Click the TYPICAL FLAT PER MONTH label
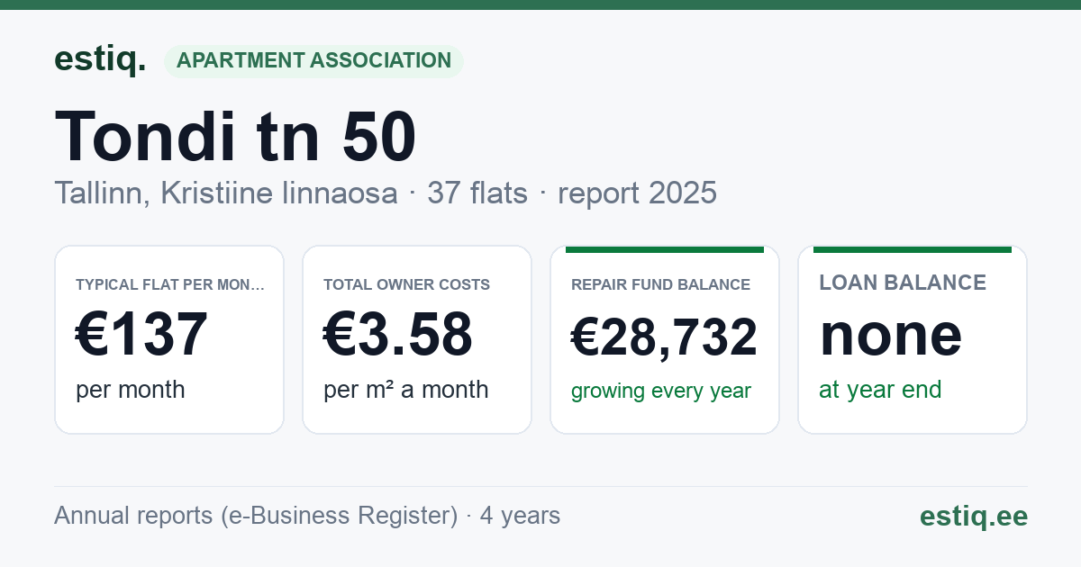The image size is (1081, 567). coord(170,284)
